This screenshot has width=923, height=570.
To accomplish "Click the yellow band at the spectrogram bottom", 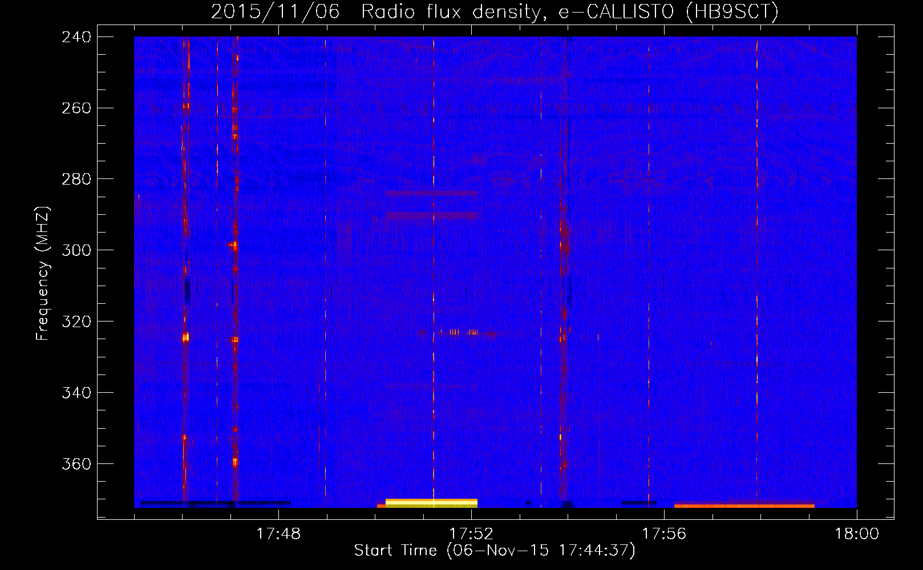I will pyautogui.click(x=431, y=503).
